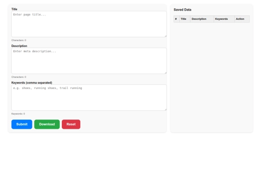Click the blue Submit button
Viewport: 261px width, 196px height.
22,124
